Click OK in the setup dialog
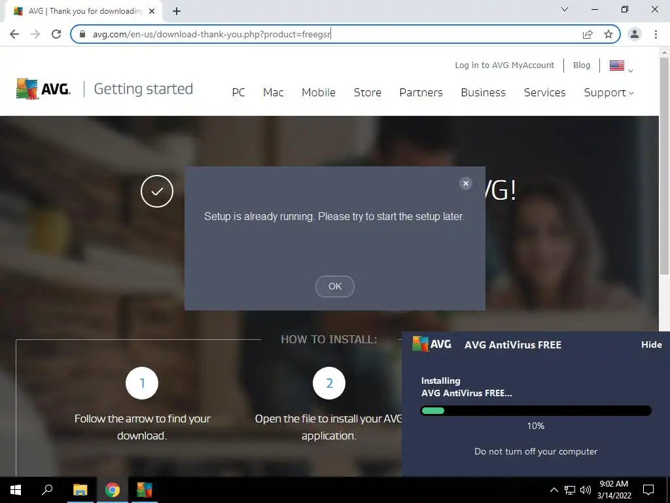The height and width of the screenshot is (503, 670). click(x=335, y=286)
